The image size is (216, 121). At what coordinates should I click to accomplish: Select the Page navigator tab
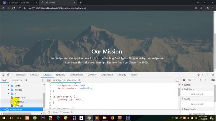pyautogui.click(x=4, y=80)
